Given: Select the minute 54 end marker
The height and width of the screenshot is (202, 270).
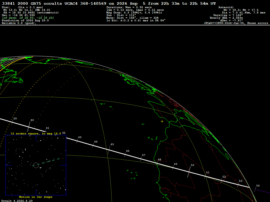Looking at the screenshot, I should tap(255, 189).
